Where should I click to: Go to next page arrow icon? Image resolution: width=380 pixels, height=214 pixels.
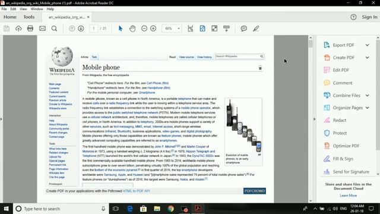pos(81,29)
